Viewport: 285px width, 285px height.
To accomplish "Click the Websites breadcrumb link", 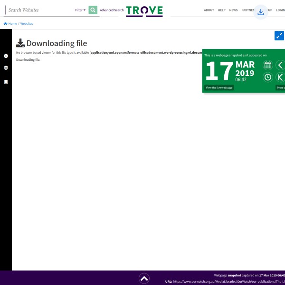I will [27, 23].
